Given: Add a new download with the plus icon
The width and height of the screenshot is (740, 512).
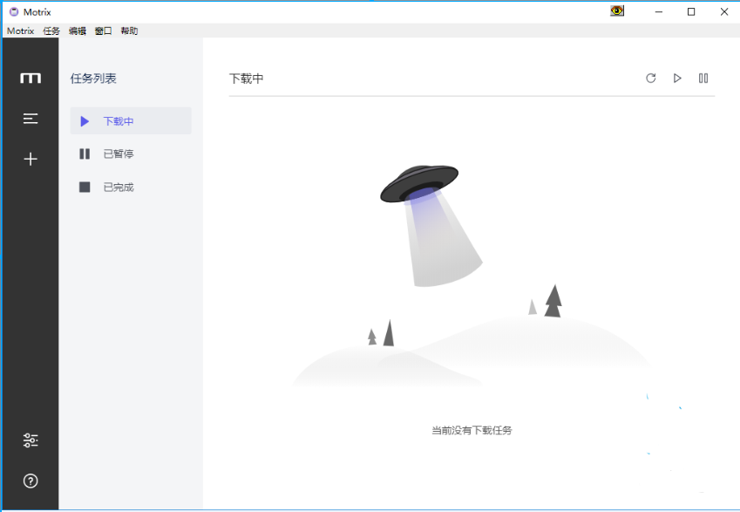Looking at the screenshot, I should (31, 159).
